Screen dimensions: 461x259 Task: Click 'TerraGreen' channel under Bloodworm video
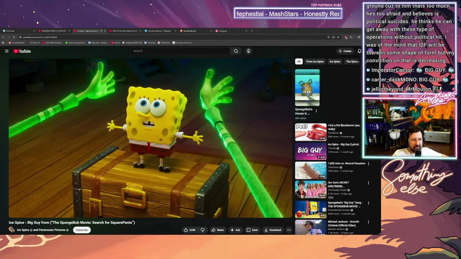(333, 133)
